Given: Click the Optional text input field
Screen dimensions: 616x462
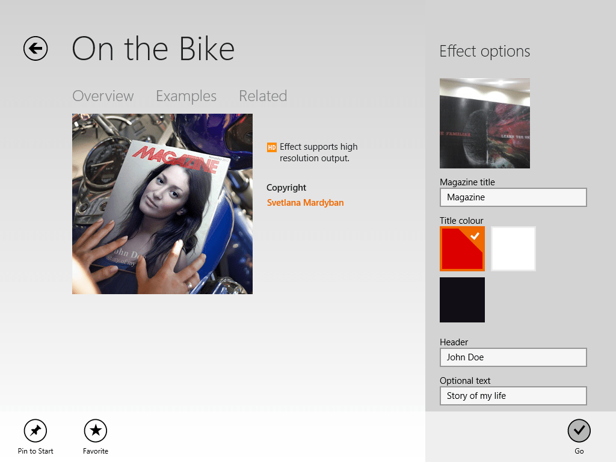Looking at the screenshot, I should click(513, 396).
